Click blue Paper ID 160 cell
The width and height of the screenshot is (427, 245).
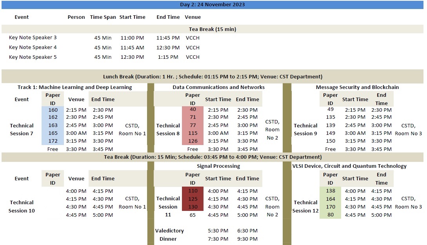[x=53, y=110]
